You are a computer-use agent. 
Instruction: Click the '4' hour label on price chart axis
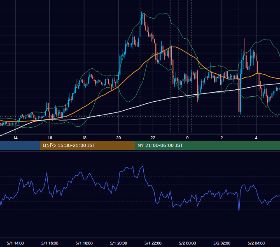coord(256,138)
